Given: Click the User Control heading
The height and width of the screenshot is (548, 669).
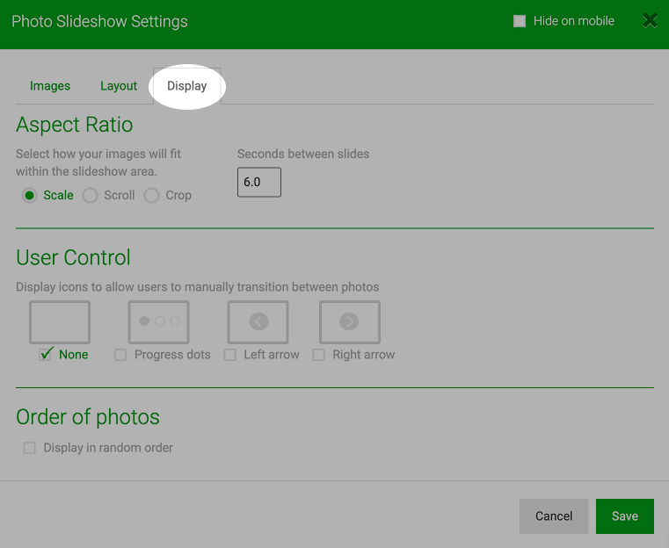Looking at the screenshot, I should [73, 258].
